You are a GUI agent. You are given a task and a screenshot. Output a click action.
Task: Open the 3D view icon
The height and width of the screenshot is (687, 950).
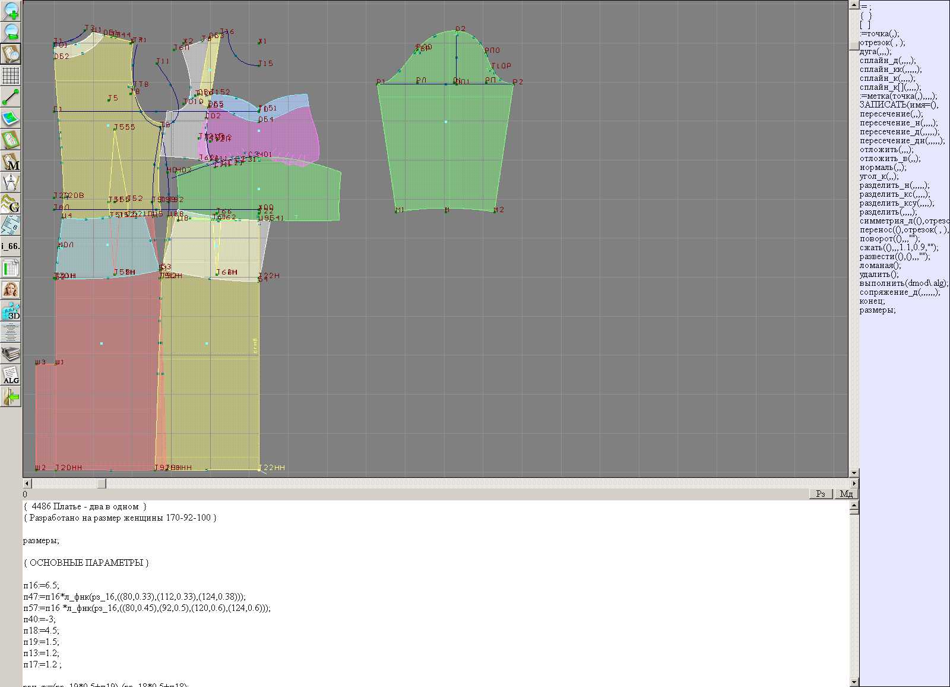pos(11,311)
